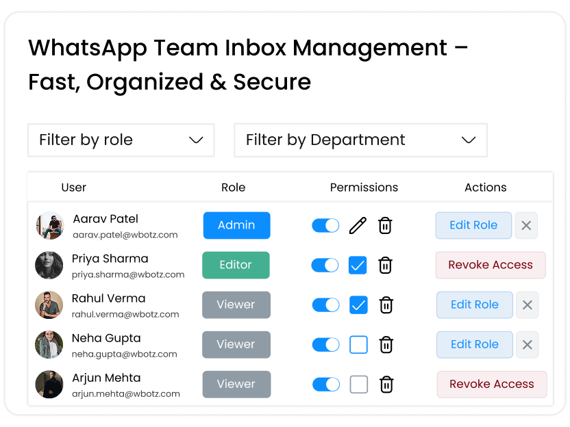Click the Viewer badge in Neha Gupta row

coord(236,345)
